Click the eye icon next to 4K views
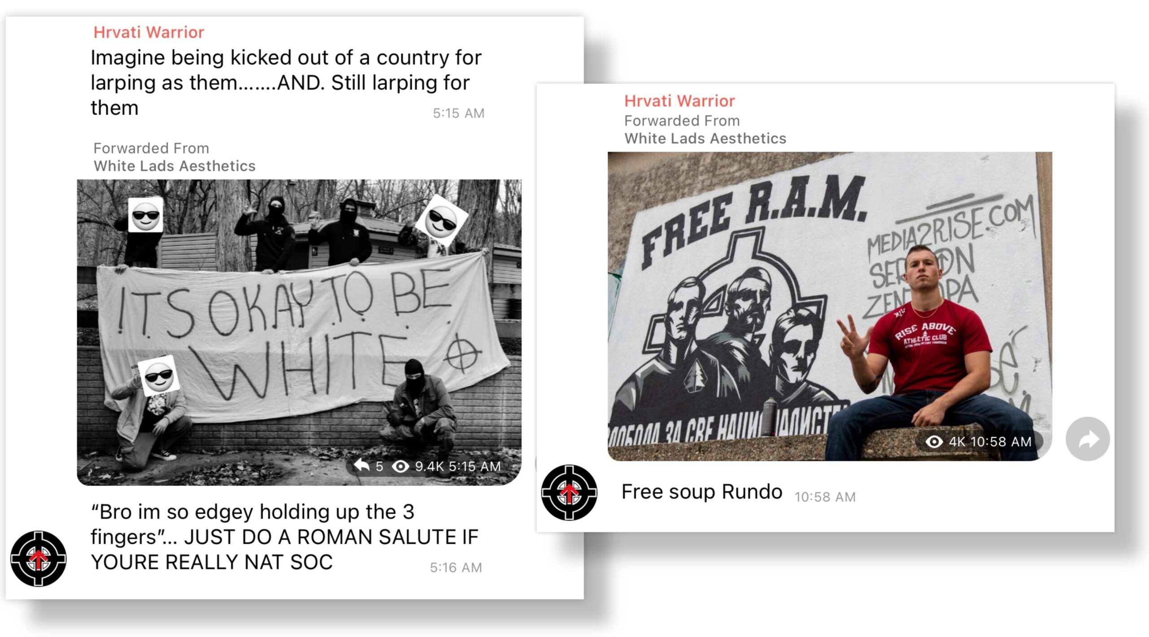 934,442
